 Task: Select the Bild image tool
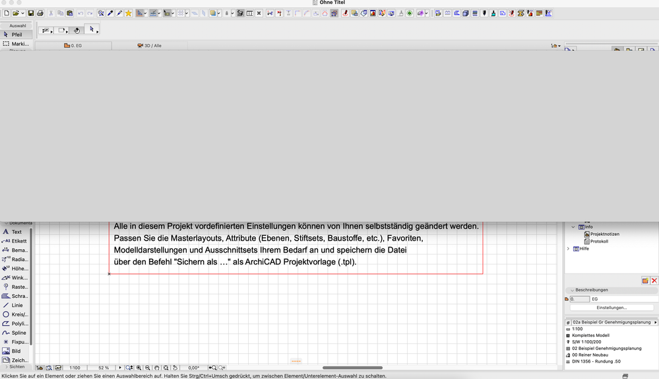16,351
